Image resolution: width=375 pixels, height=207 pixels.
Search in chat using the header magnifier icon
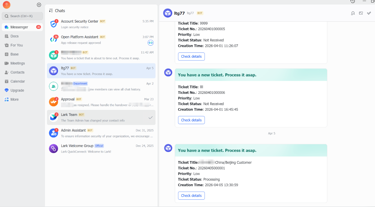coord(353,13)
